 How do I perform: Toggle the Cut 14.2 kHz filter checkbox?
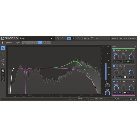pos(114,81)
